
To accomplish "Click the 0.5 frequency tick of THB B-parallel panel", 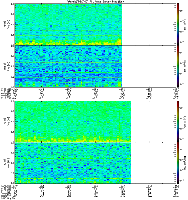I will pyautogui.click(x=12, y=77).
